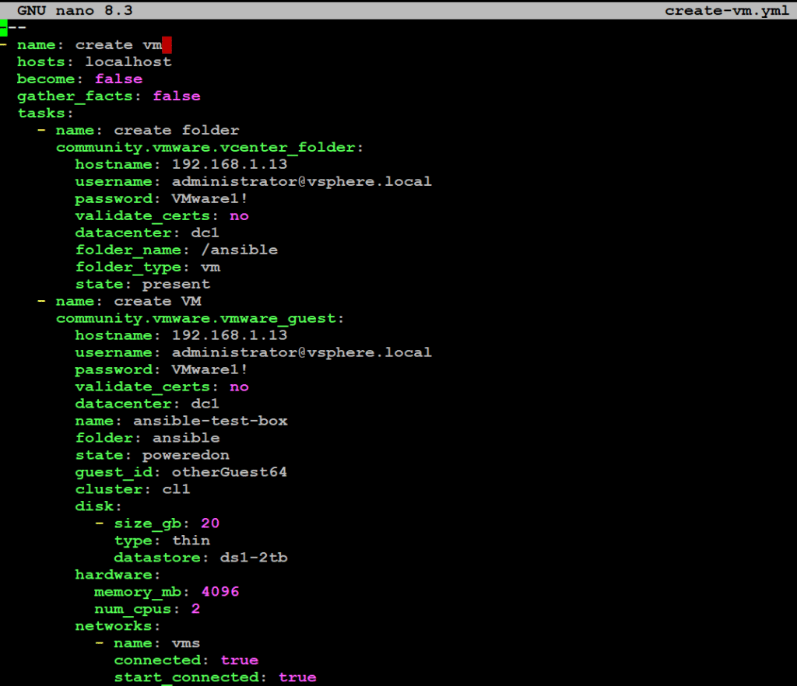Click the 'tasks:' line

coord(45,114)
